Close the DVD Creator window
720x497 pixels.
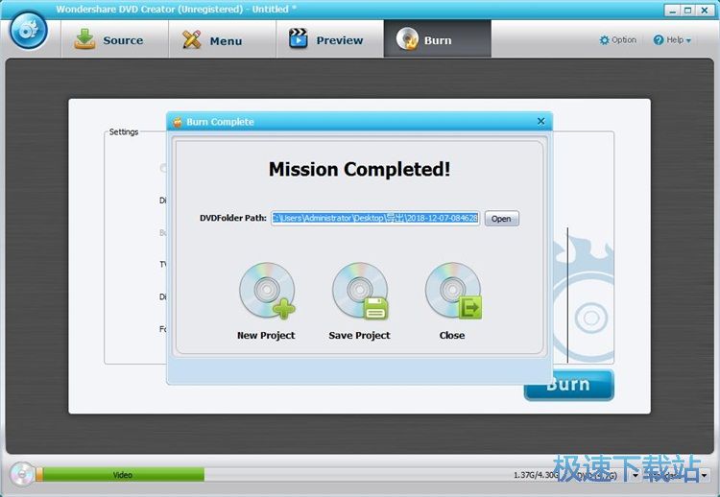pyautogui.click(x=704, y=11)
